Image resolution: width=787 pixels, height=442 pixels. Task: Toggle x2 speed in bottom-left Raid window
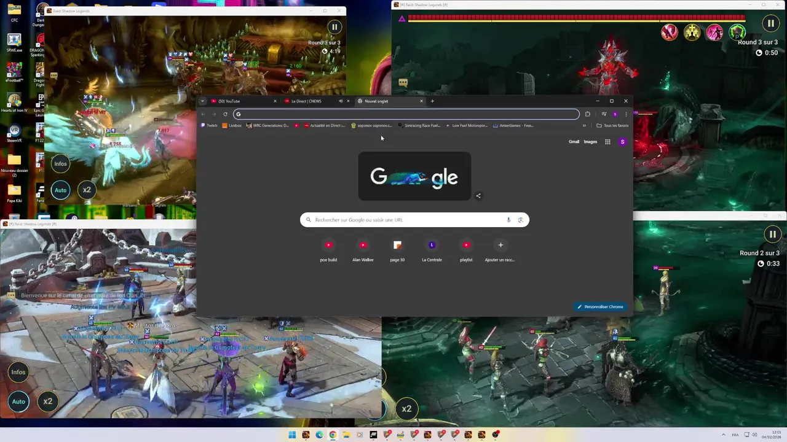coord(47,401)
